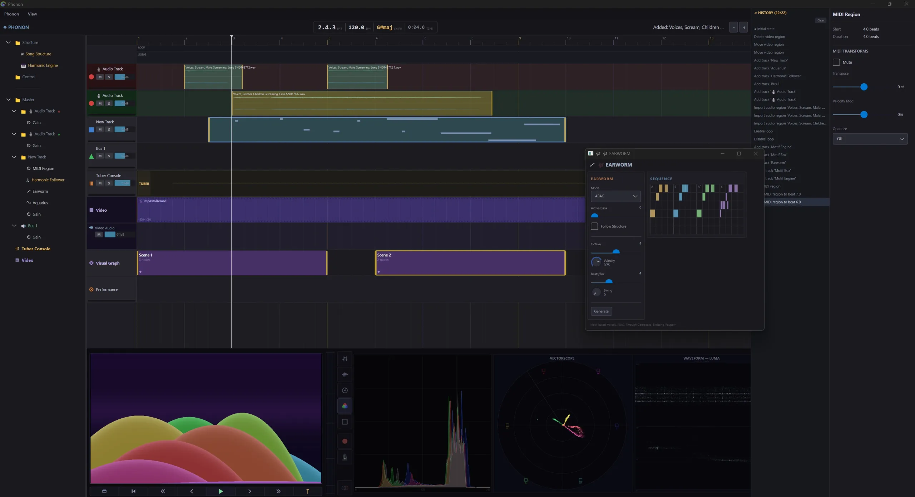This screenshot has width=915, height=497.
Task: Click the red record circle in scope toolbar
Action: click(345, 441)
